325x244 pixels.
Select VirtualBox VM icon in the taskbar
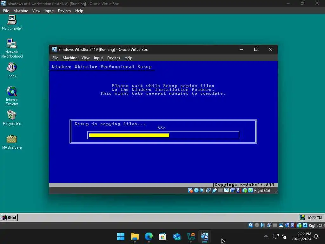(205, 236)
